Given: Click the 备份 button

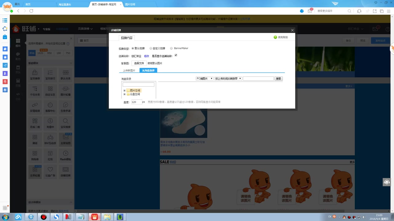Looking at the screenshot, I should [x=348, y=41].
